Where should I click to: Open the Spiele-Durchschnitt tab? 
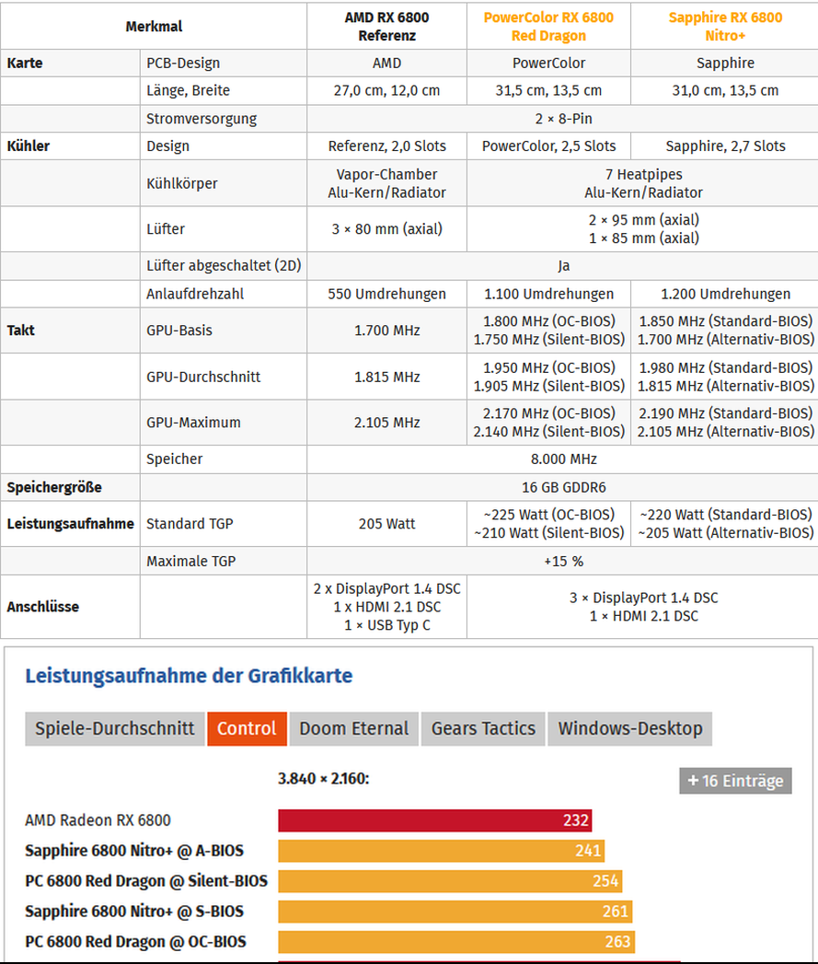(114, 728)
